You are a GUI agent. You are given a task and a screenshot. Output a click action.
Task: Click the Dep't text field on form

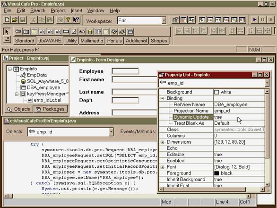125,100
